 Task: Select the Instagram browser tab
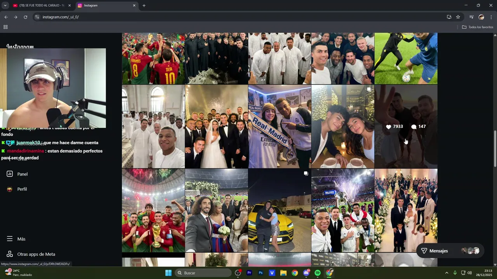[107, 5]
